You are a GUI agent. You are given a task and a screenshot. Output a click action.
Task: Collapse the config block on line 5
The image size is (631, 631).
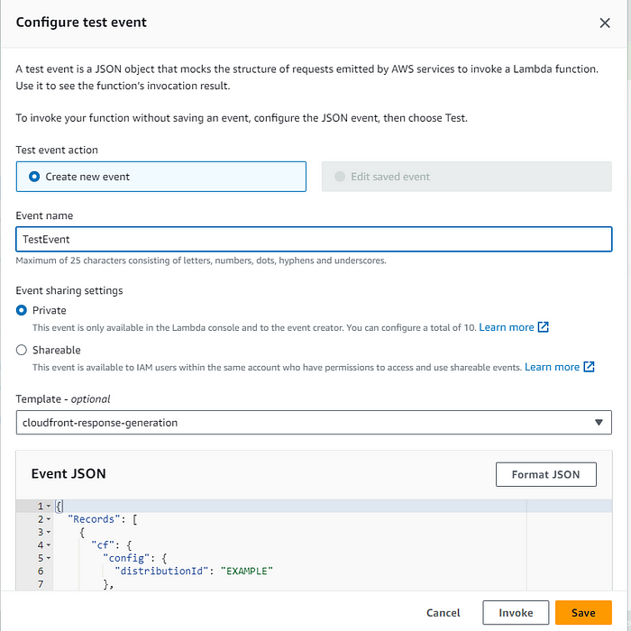click(49, 558)
